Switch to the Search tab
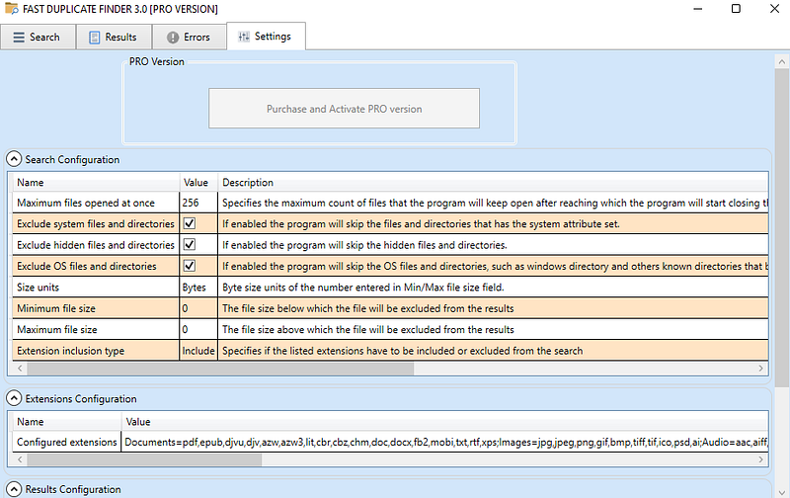Viewport: 790px width, 498px height. (38, 38)
